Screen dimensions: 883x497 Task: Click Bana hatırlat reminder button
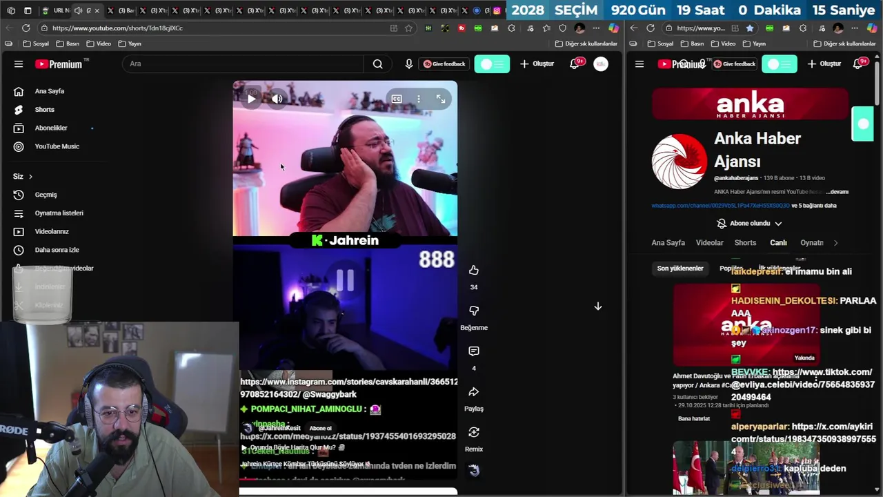(694, 418)
